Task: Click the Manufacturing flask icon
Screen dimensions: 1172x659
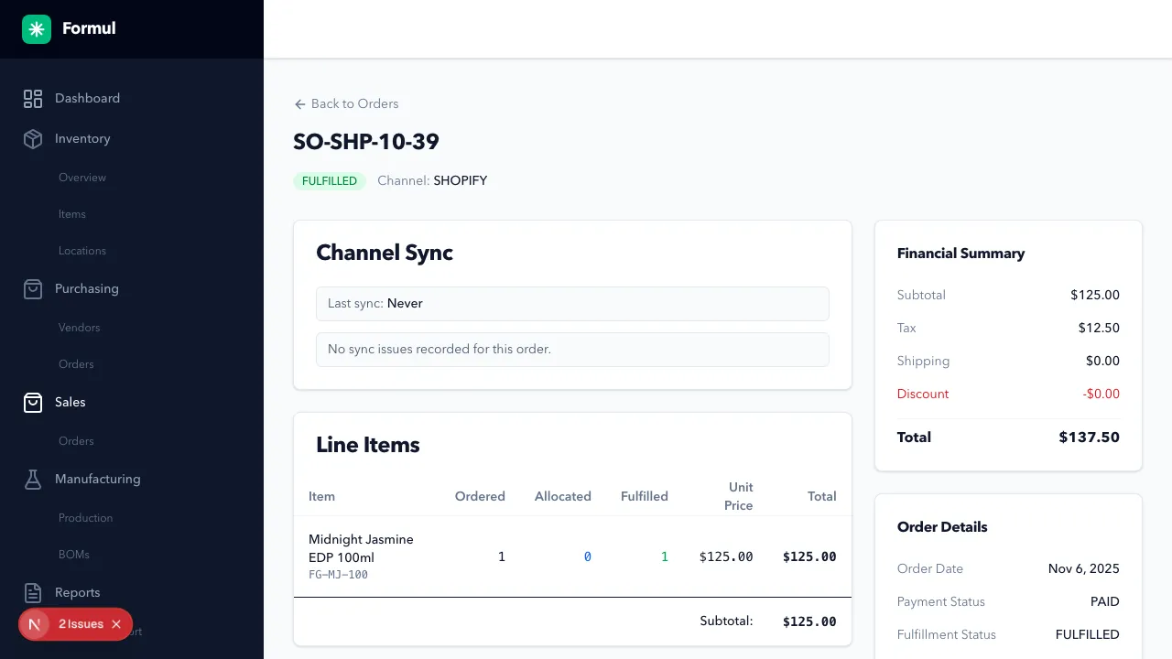Action: click(33, 480)
